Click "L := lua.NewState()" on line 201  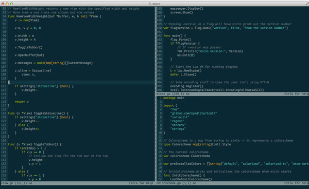click(186, 70)
